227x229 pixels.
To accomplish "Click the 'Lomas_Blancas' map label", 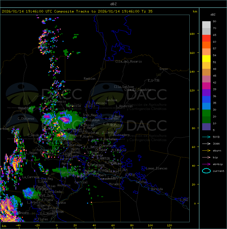I will 157,168.
